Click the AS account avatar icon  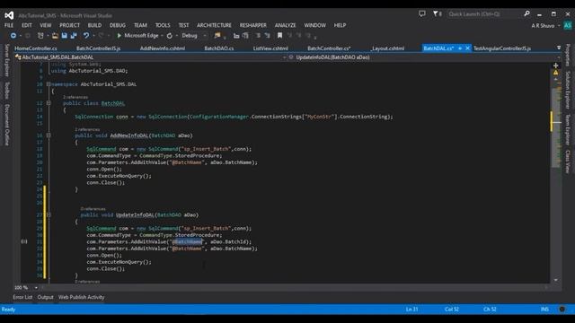568,25
